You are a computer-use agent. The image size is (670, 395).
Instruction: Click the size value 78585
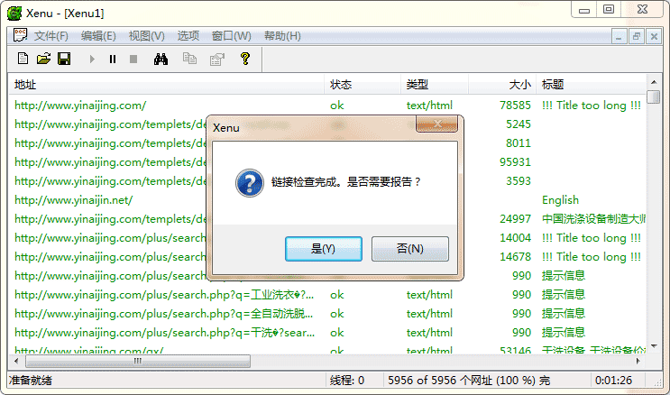click(515, 106)
